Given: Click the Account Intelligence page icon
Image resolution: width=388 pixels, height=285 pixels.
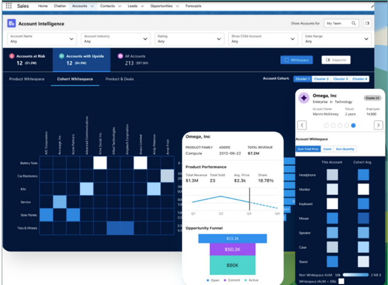Looking at the screenshot, I should [11, 23].
